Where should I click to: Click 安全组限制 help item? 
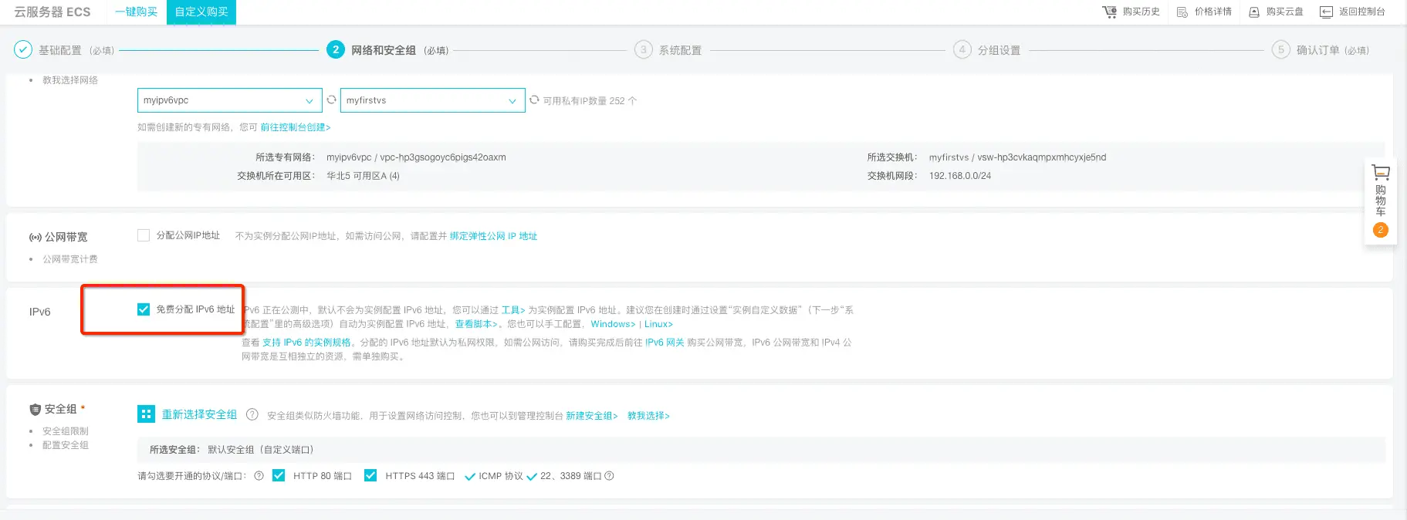[x=66, y=431]
